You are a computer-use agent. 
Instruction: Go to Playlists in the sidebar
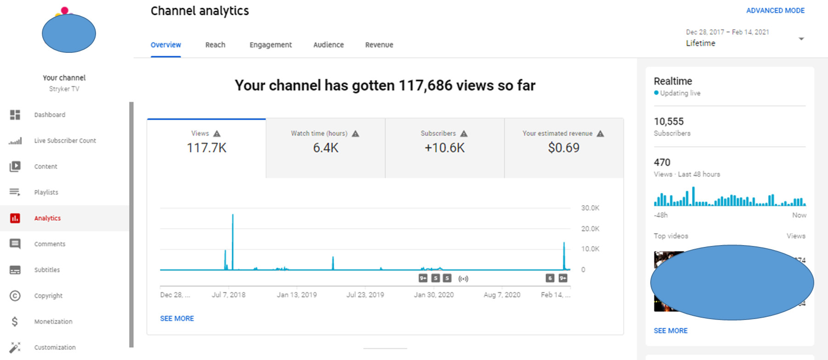pyautogui.click(x=46, y=192)
